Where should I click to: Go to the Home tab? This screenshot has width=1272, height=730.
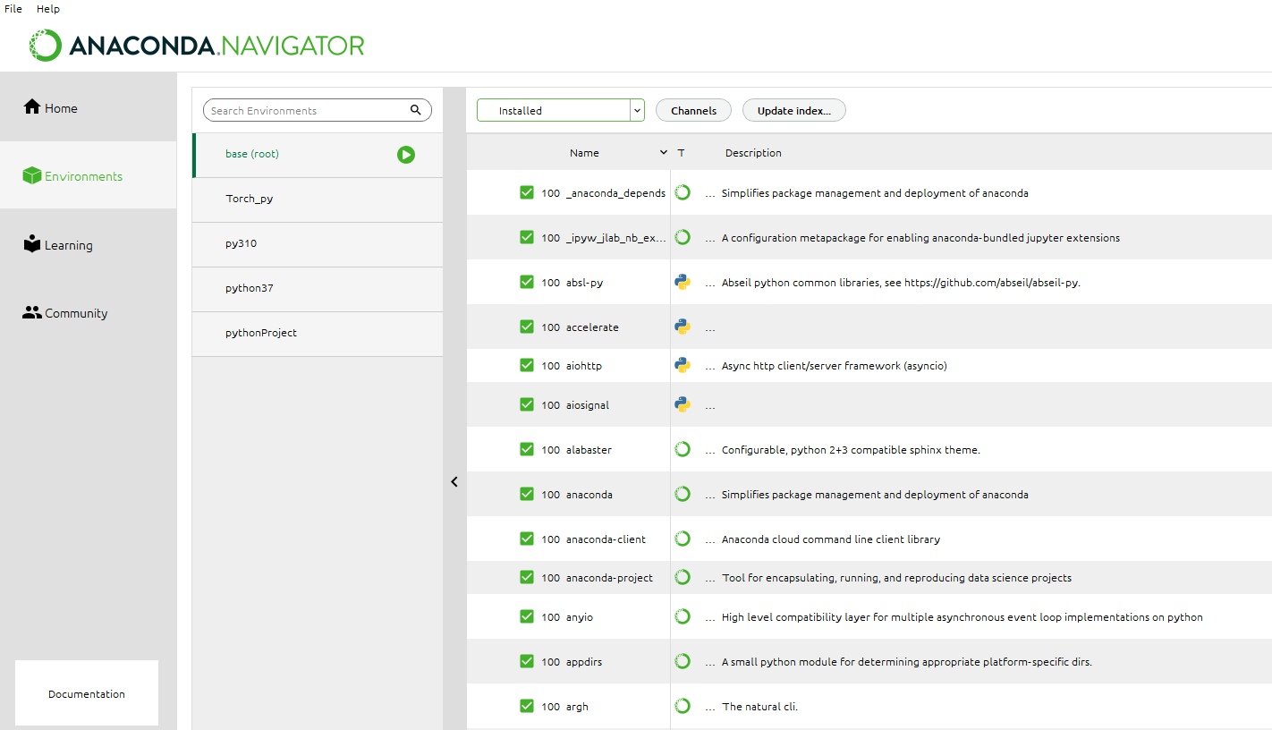[x=89, y=107]
